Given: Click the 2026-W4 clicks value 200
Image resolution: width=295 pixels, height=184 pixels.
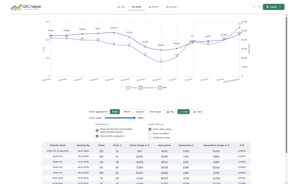Looking at the screenshot, I should (101, 156).
